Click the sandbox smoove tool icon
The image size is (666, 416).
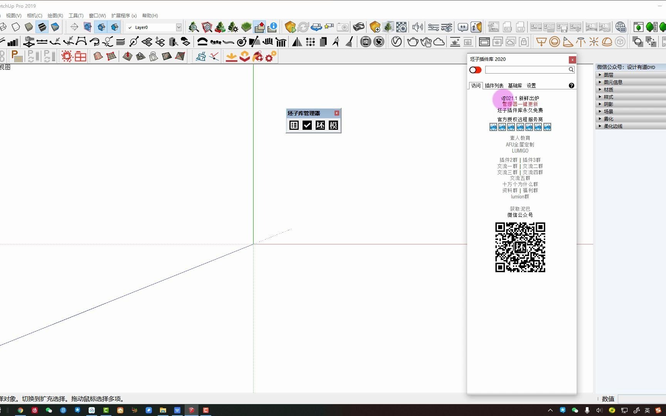click(x=128, y=57)
